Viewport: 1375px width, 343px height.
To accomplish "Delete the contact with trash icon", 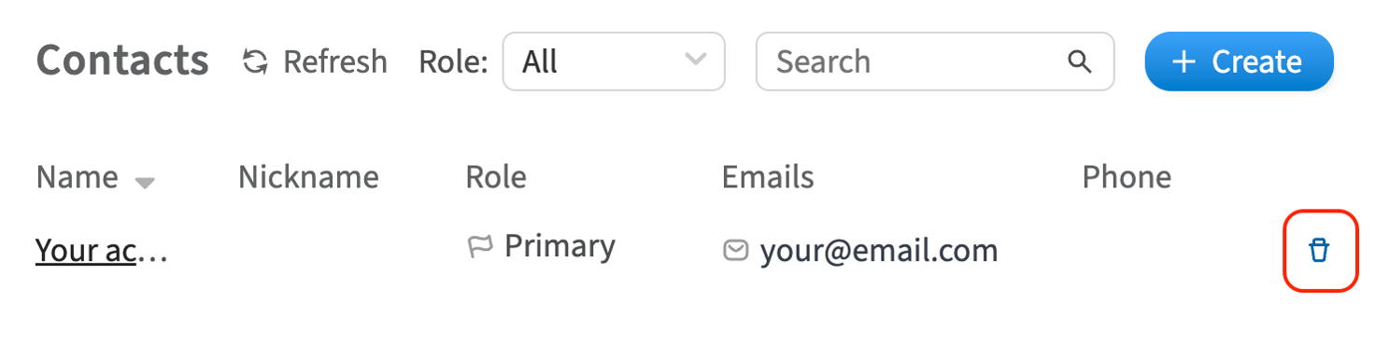I will pos(1319,250).
